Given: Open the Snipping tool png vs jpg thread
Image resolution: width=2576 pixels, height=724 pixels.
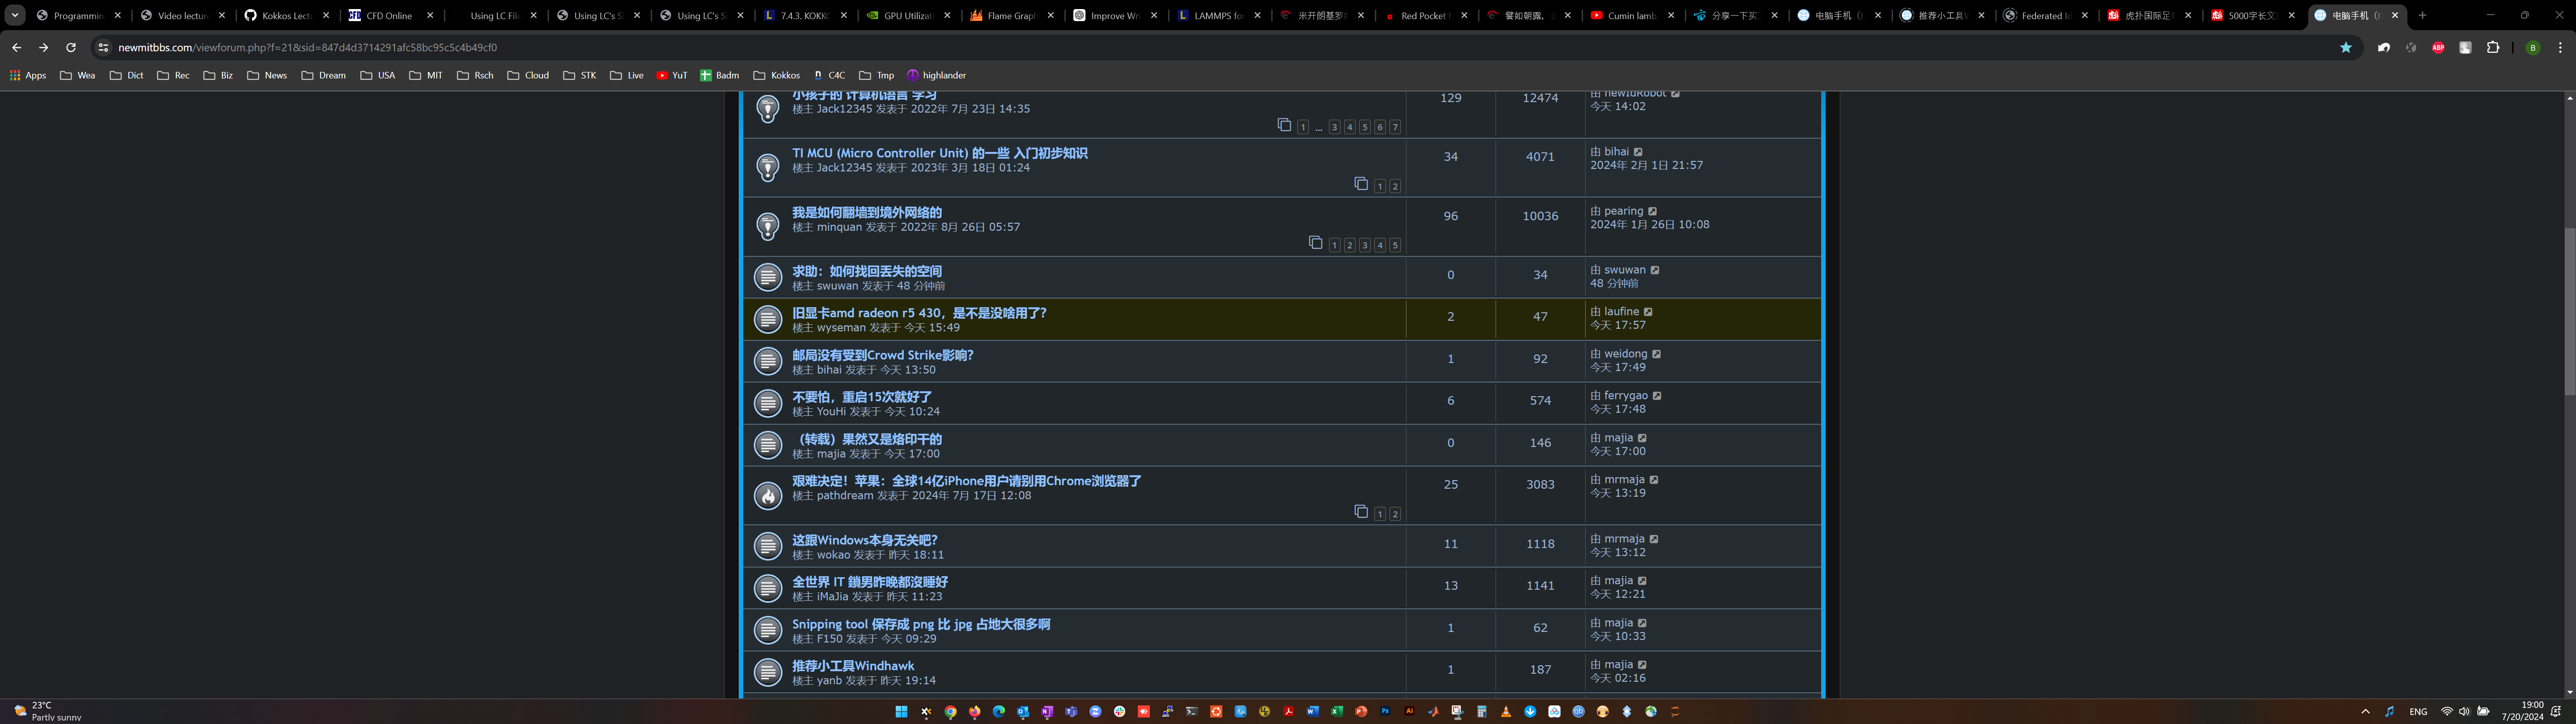Looking at the screenshot, I should tap(920, 624).
